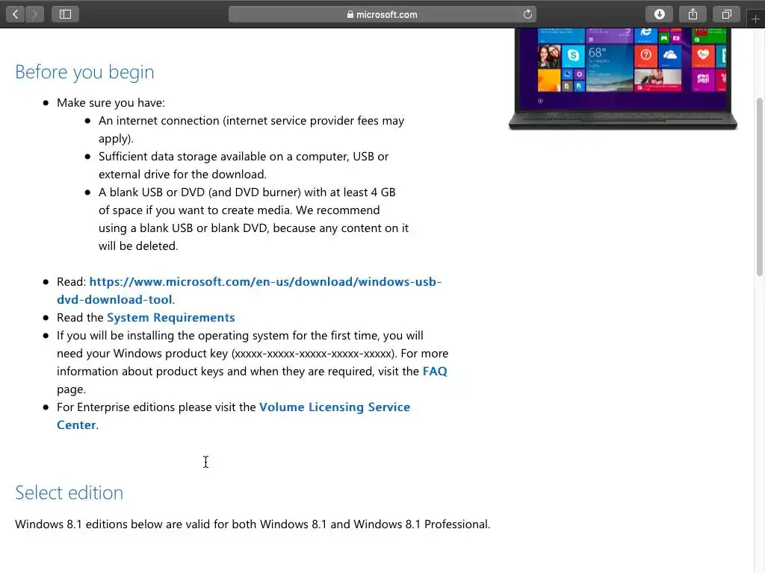Open a new tab with plus icon
Viewport: 765px width, 573px height.
[756, 19]
